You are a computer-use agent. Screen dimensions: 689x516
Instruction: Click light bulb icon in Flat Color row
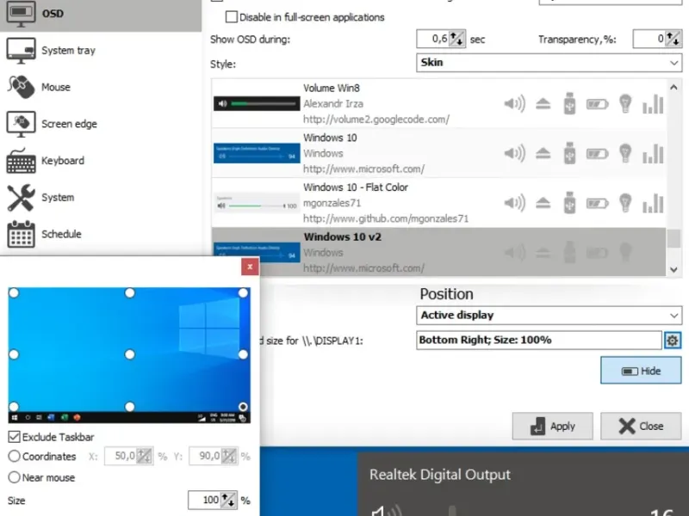point(625,203)
